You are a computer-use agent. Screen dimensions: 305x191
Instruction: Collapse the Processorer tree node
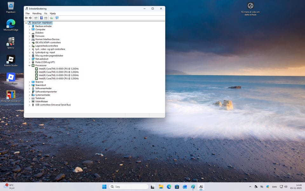[x=30, y=66]
